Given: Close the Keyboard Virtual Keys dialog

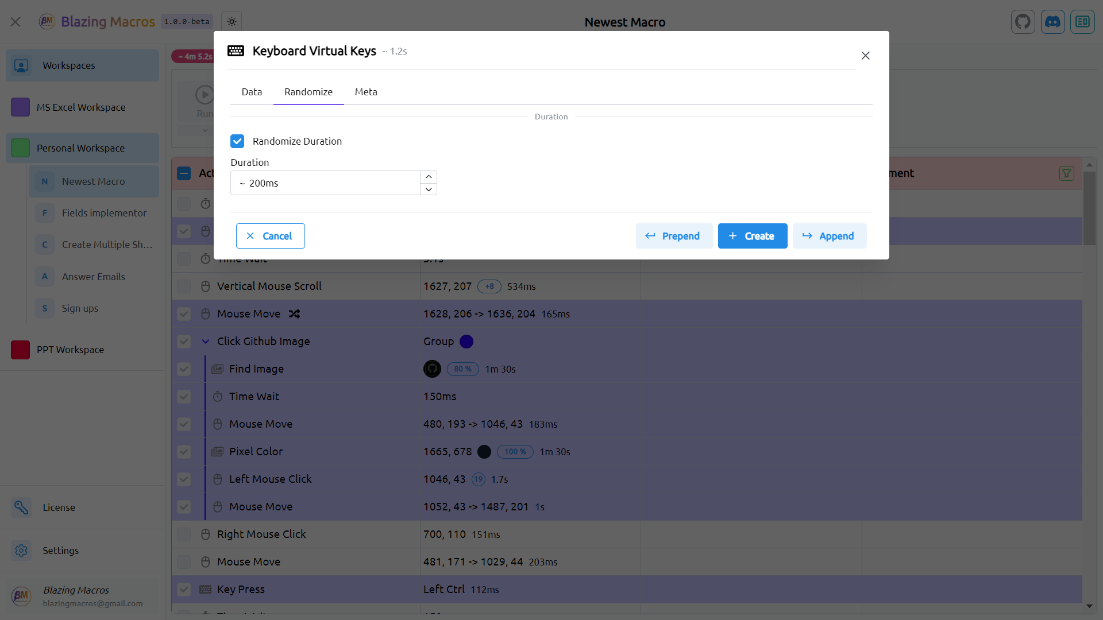Looking at the screenshot, I should pos(866,56).
